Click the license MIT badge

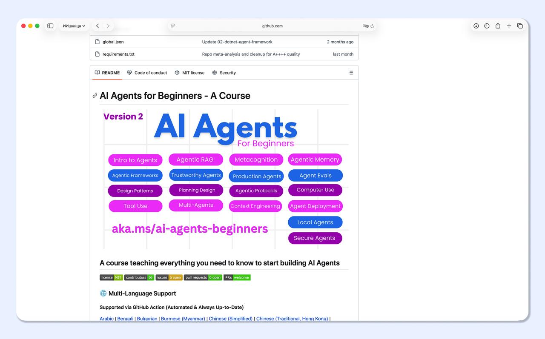(x=111, y=277)
